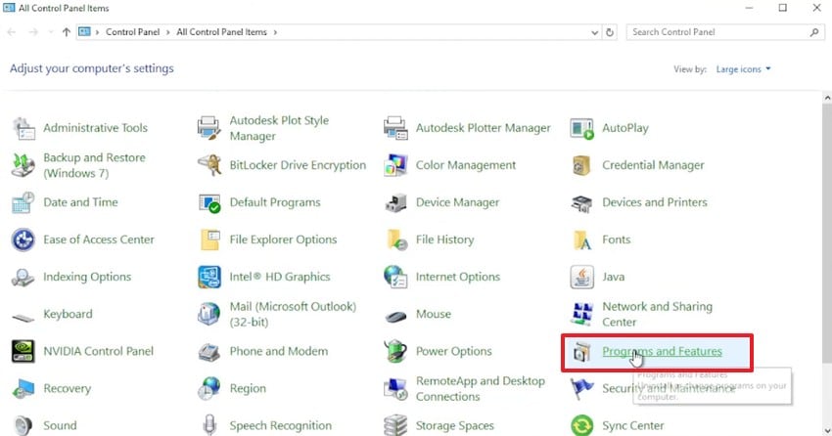Open the Ease of Access Center icon
Image resolution: width=832 pixels, height=436 pixels.
point(23,240)
